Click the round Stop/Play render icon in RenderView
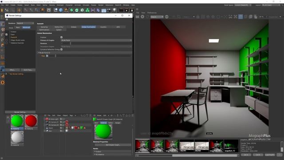This screenshot has height=160, width=284. click(142, 17)
